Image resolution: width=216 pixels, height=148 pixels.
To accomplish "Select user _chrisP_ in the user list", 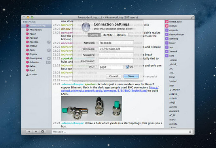I will (173, 64).
